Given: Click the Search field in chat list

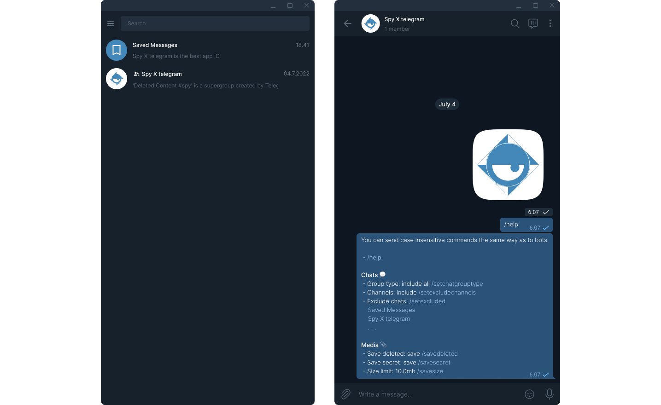Looking at the screenshot, I should (x=215, y=23).
